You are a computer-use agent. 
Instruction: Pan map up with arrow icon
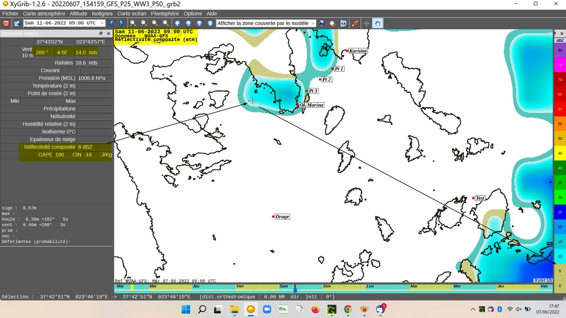coord(200,23)
